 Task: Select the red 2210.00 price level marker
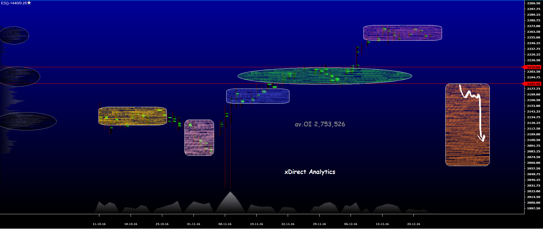click(532, 67)
